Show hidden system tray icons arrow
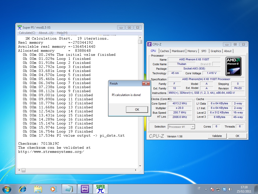 (x=206, y=189)
